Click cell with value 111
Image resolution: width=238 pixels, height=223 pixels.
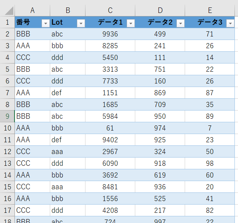pyautogui.click(x=160, y=58)
